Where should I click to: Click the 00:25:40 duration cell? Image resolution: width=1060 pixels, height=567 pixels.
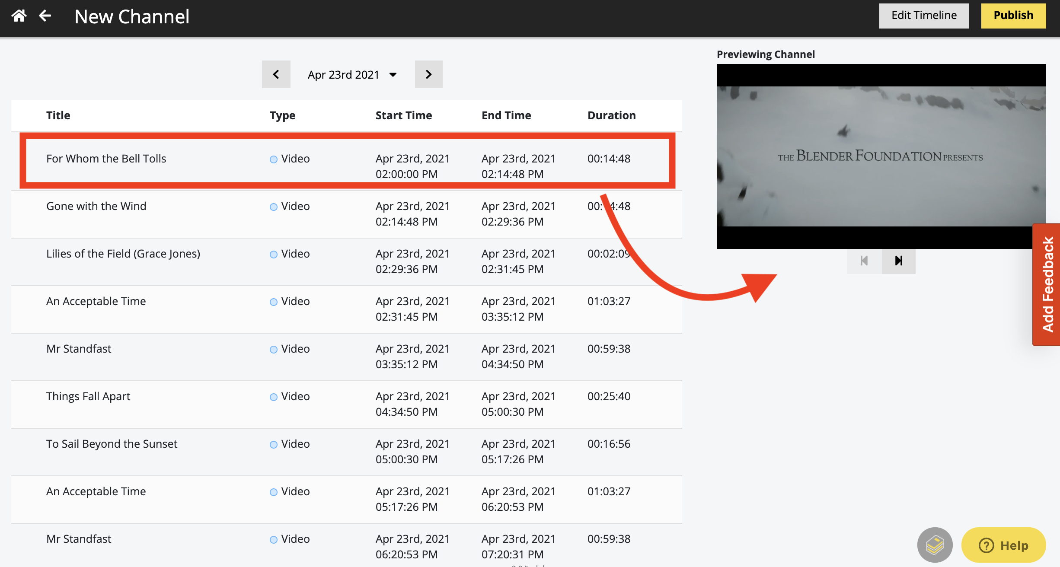609,396
